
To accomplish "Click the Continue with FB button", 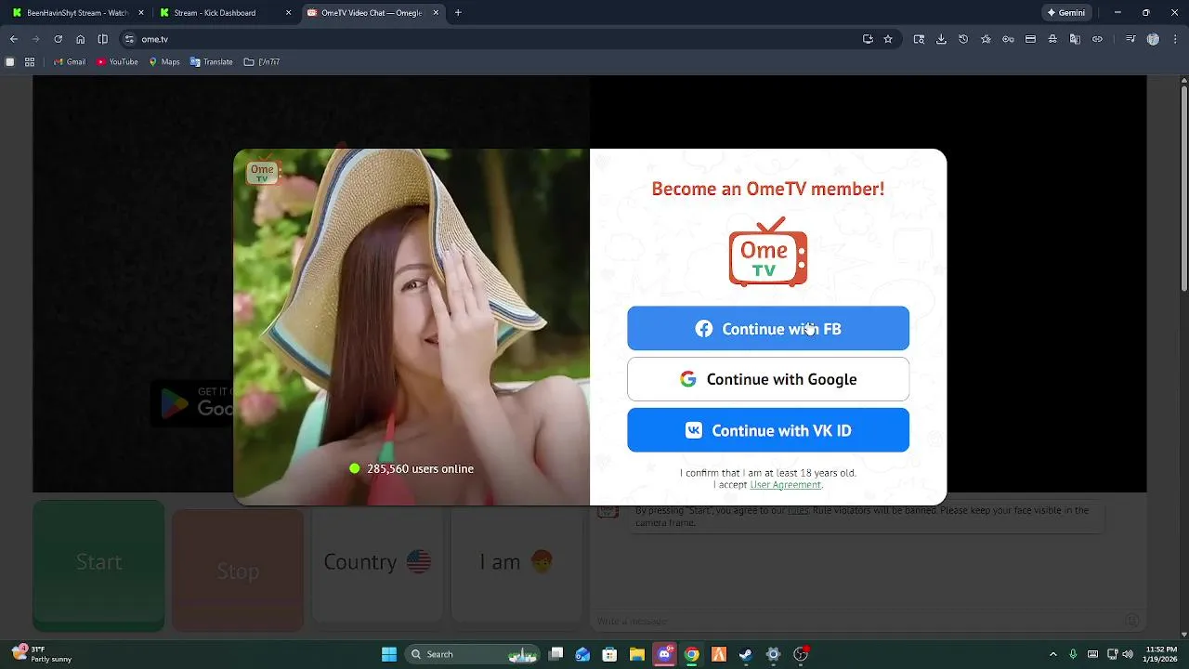I will 768,329.
